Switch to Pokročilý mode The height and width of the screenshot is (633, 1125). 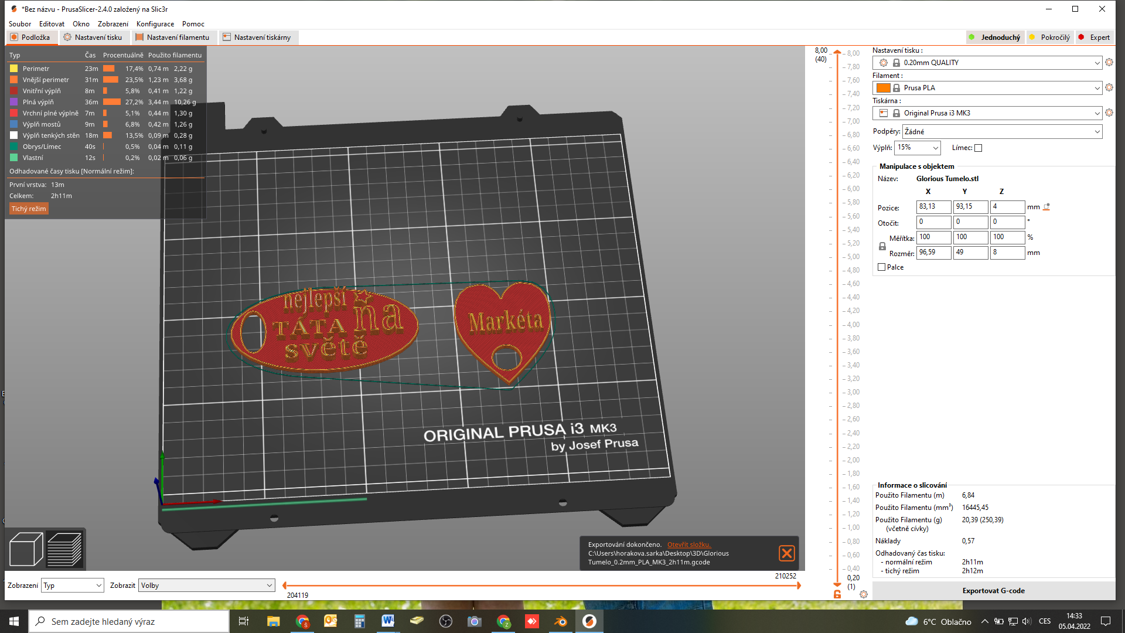click(1049, 38)
